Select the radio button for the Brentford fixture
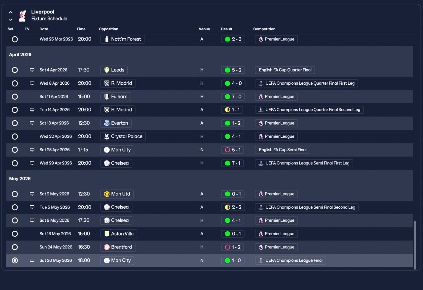Image resolution: width=423 pixels, height=290 pixels. pos(15,247)
